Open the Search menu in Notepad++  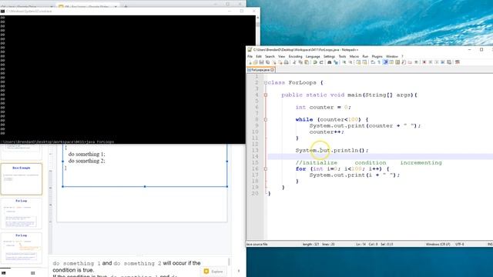pos(270,56)
